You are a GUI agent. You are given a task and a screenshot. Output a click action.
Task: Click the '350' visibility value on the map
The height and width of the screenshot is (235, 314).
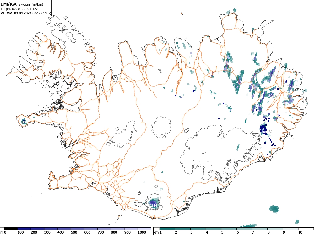point(285,103)
